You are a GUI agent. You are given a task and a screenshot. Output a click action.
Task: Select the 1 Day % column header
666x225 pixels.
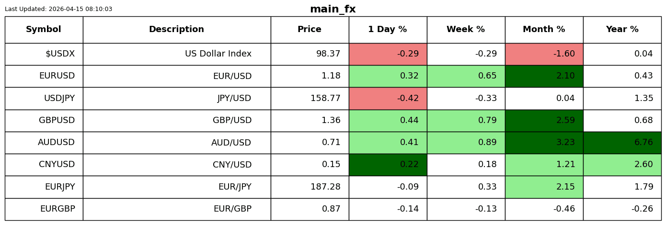point(388,30)
